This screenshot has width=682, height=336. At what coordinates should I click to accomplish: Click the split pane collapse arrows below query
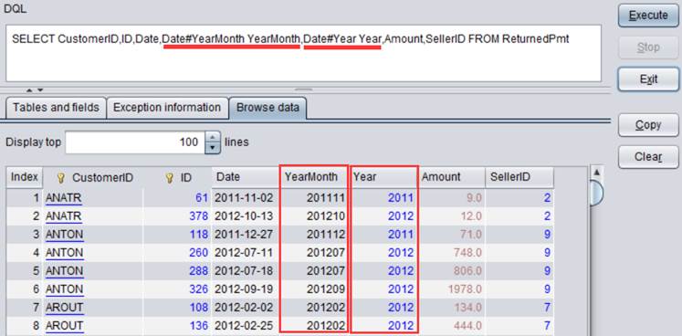click(35, 89)
